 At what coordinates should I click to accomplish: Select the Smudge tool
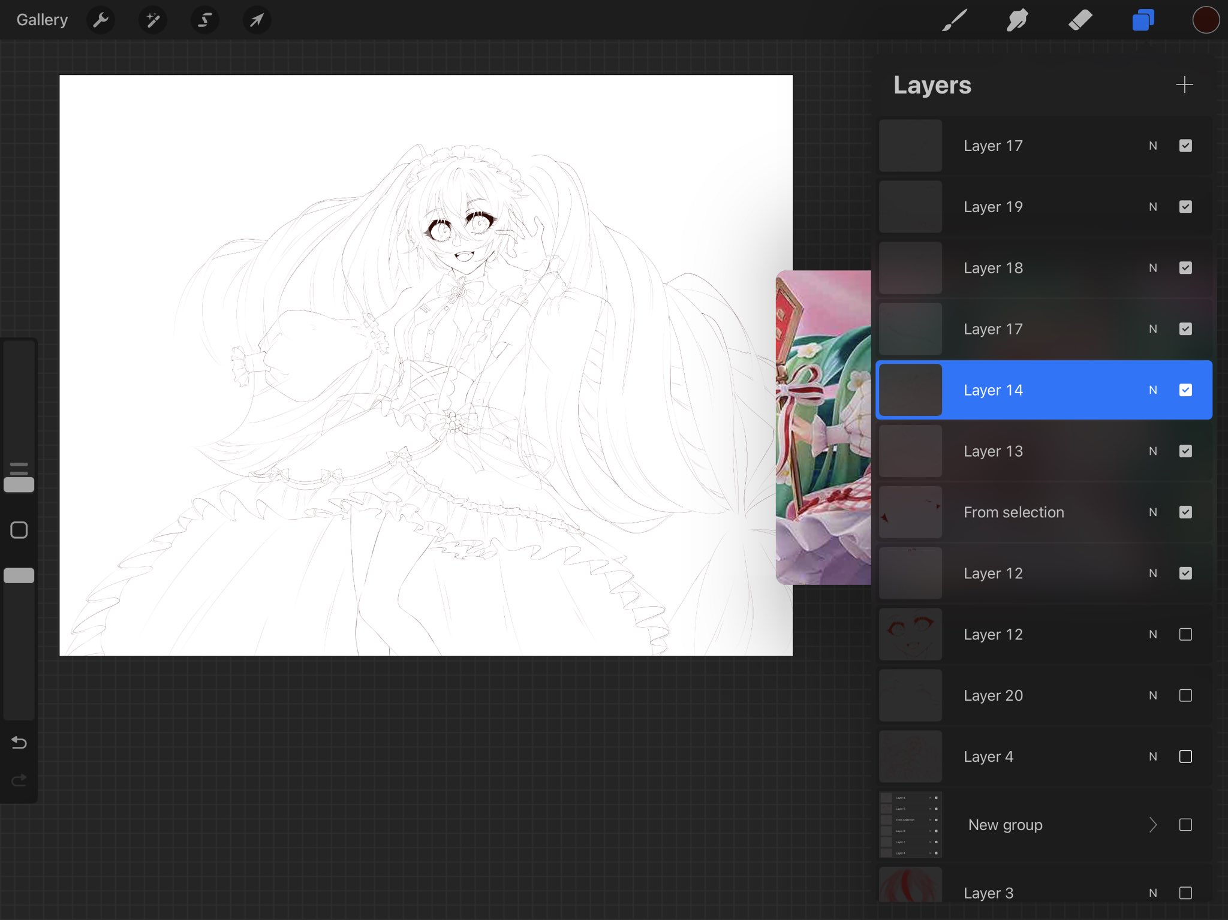tap(1018, 20)
